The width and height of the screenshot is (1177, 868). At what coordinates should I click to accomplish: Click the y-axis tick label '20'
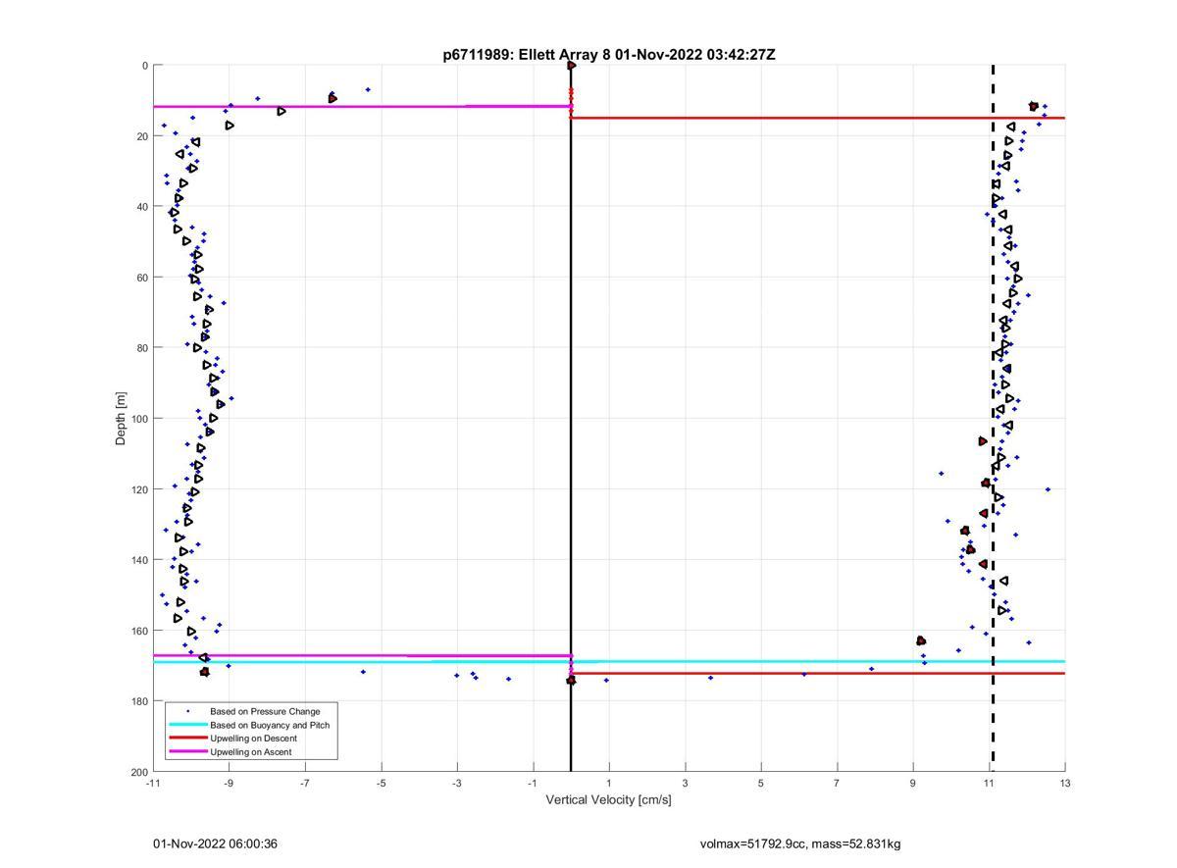[142, 136]
